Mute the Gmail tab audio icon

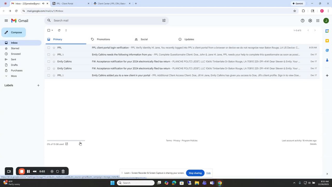[x=43, y=4]
